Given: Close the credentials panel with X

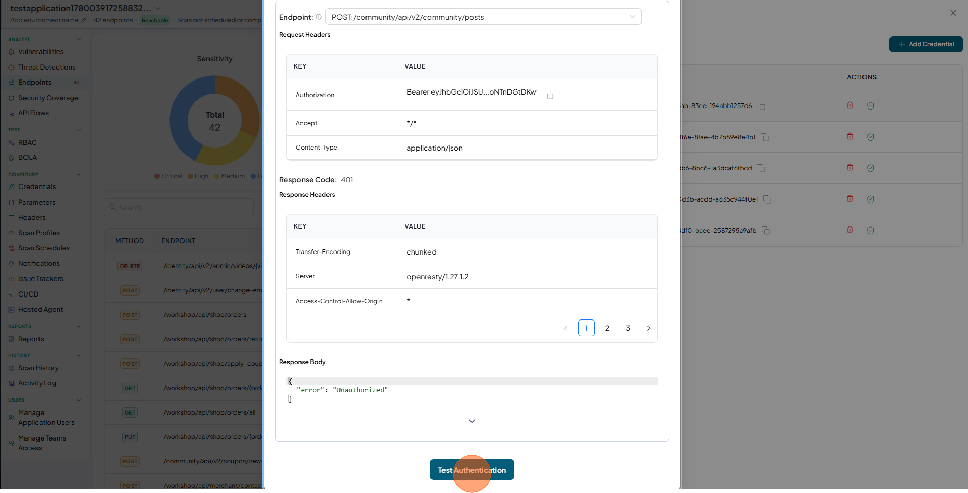Looking at the screenshot, I should click(953, 13).
